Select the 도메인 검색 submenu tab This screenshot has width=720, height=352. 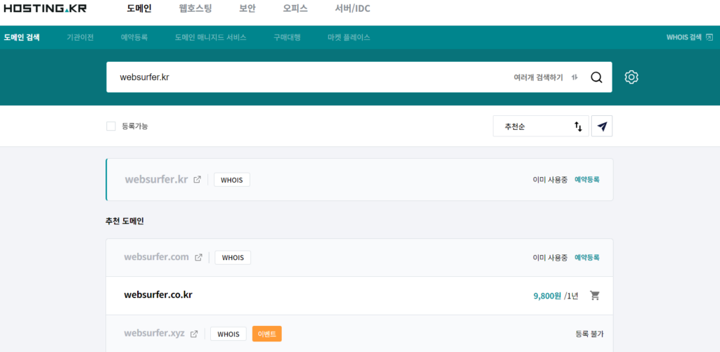(22, 38)
